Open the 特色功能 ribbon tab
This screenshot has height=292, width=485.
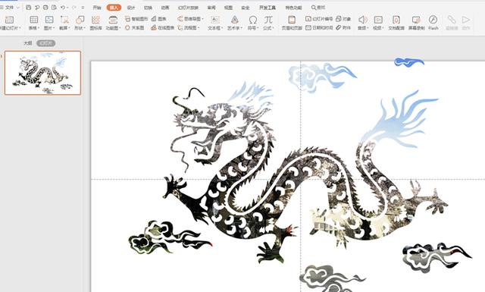[x=293, y=8]
